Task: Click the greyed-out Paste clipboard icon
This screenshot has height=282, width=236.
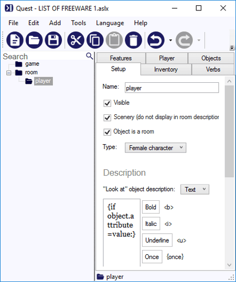Action: (x=114, y=40)
